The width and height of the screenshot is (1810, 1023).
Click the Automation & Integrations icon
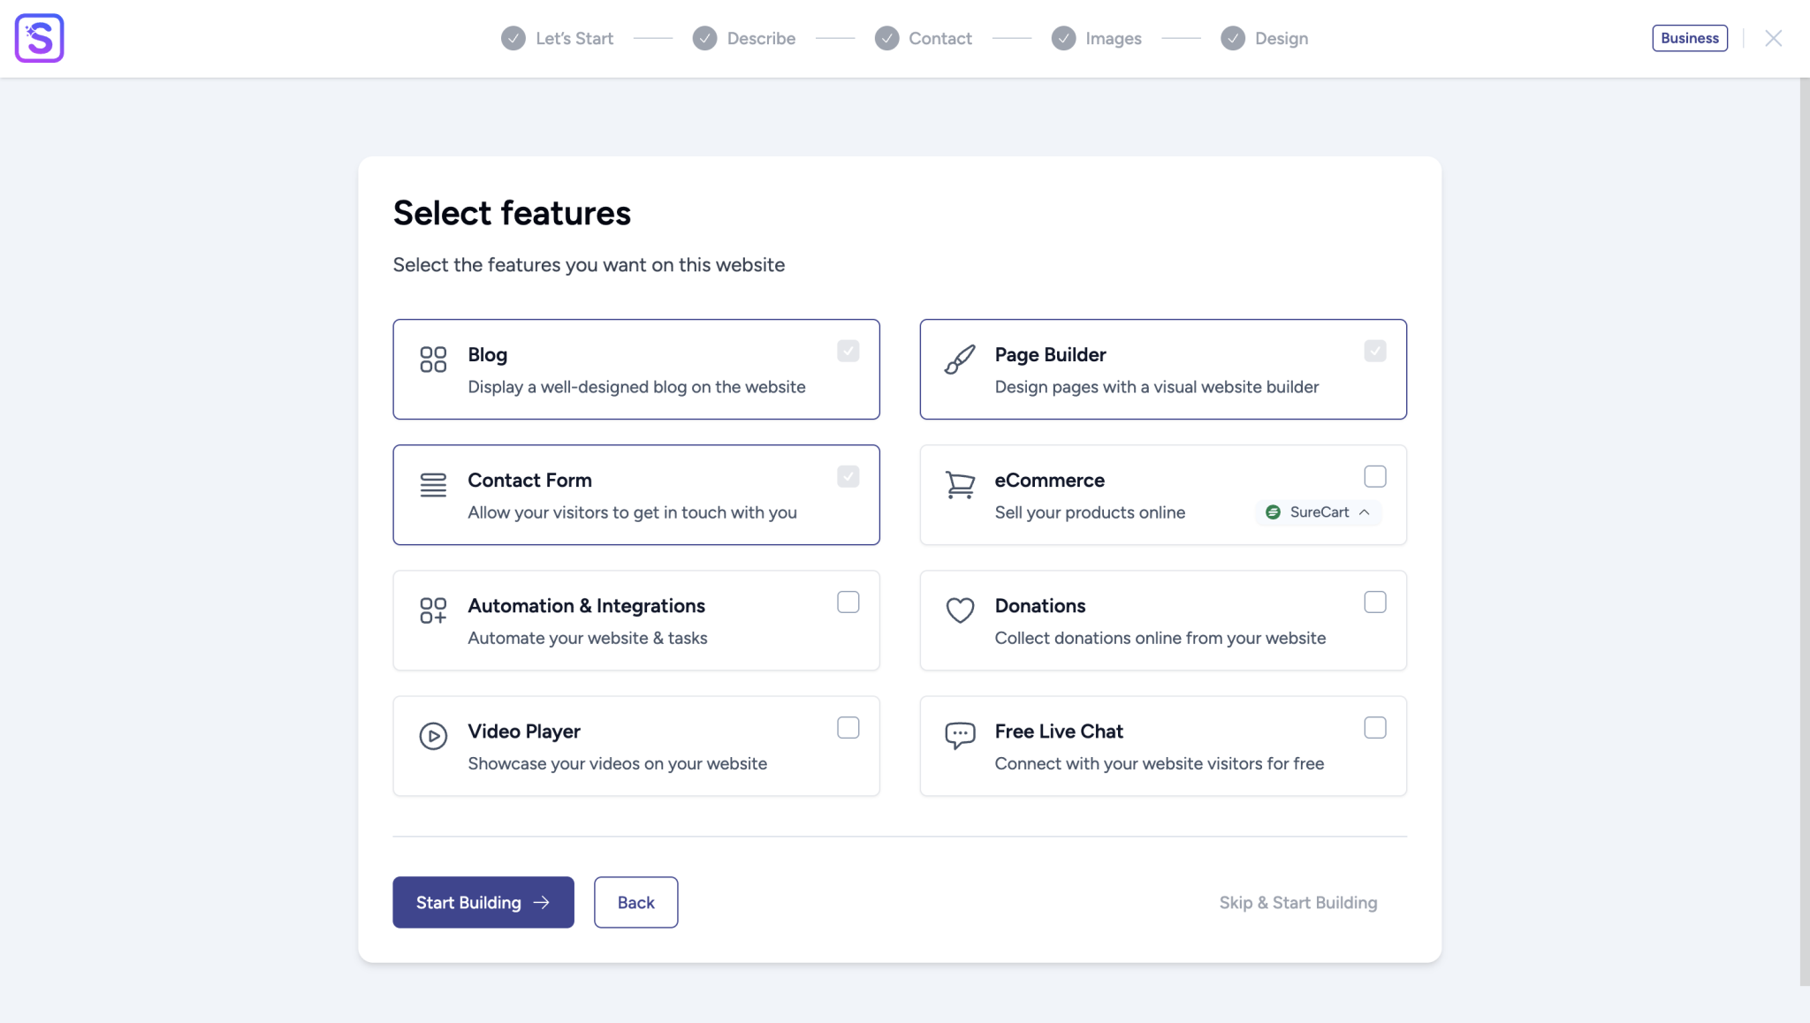[433, 610]
